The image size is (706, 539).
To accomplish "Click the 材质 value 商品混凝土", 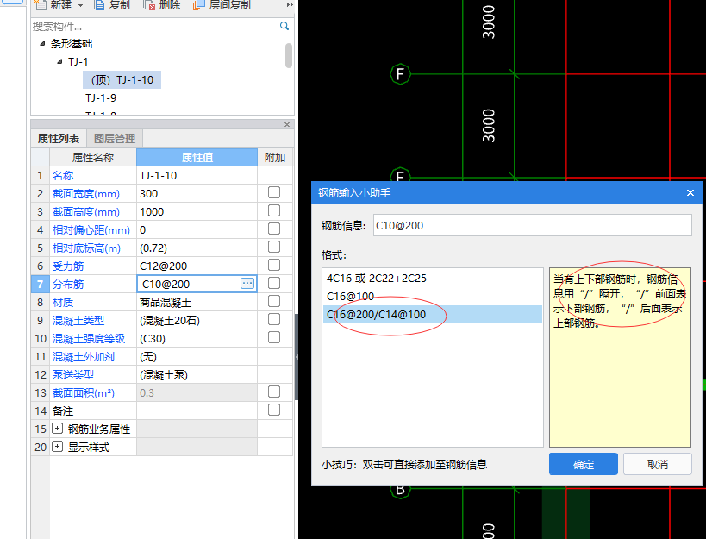I will tap(197, 302).
